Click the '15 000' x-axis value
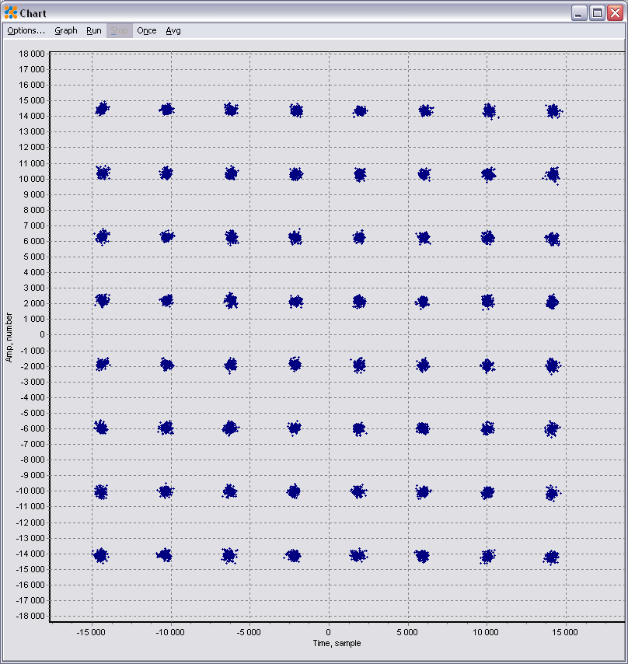628x664 pixels. click(x=564, y=632)
